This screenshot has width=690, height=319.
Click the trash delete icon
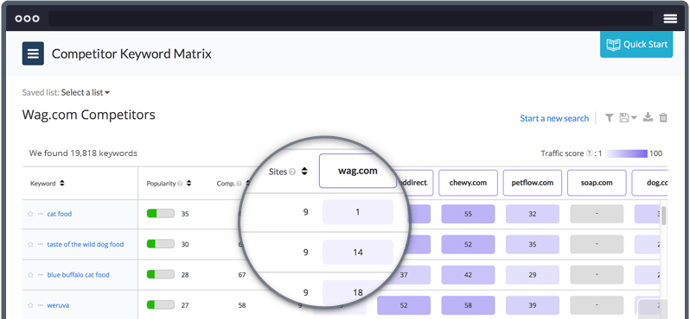[663, 117]
